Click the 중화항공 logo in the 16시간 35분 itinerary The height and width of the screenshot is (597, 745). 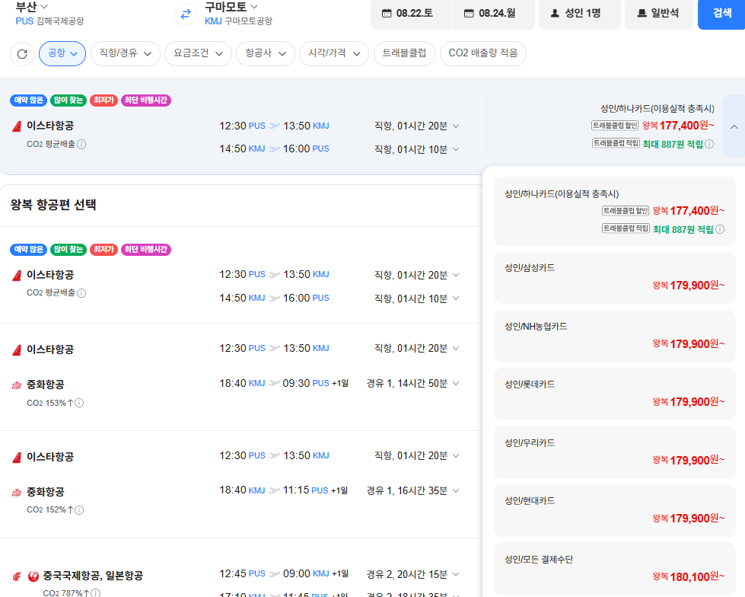[x=17, y=492]
